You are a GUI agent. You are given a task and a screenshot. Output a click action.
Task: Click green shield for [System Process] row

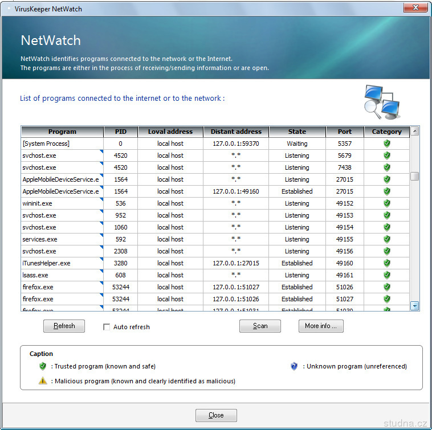pyautogui.click(x=386, y=144)
